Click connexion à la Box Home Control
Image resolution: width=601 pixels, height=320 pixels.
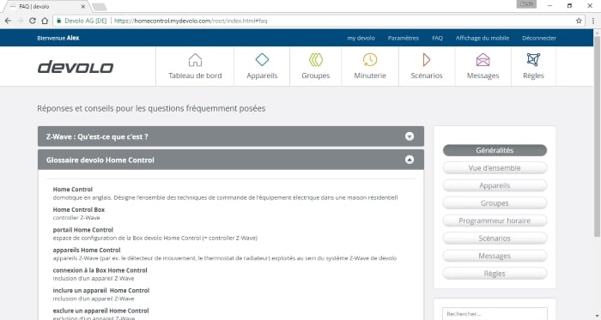pos(100,270)
